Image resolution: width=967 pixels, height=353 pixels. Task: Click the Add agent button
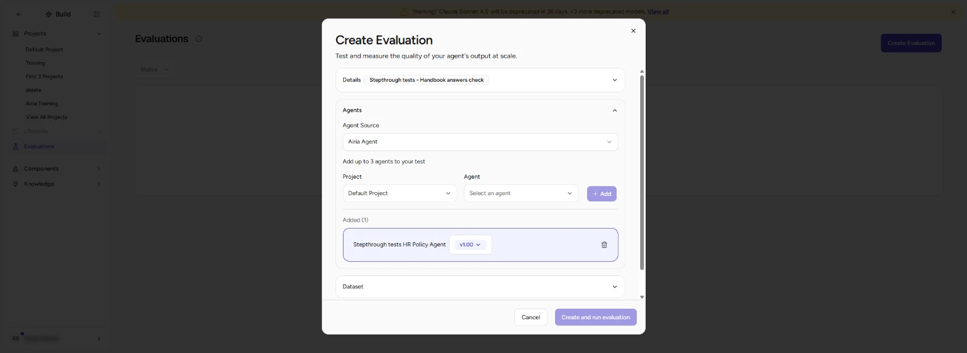601,193
